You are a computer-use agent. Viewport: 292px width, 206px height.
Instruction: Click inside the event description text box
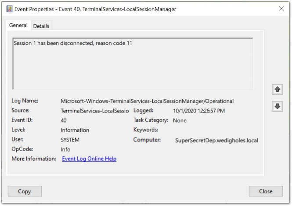pyautogui.click(x=133, y=64)
